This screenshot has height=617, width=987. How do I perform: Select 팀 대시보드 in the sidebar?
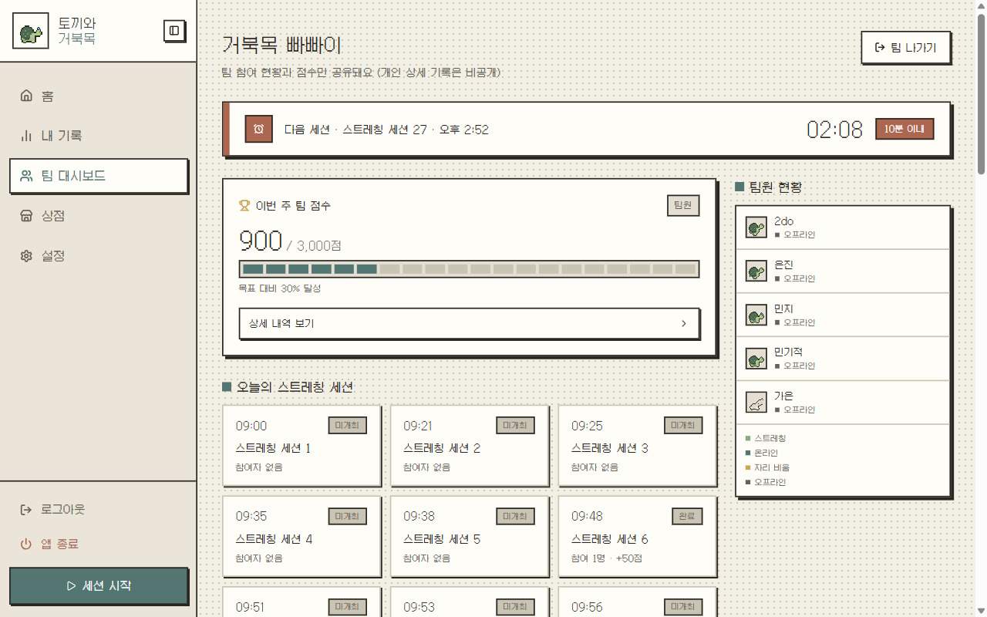coord(99,176)
